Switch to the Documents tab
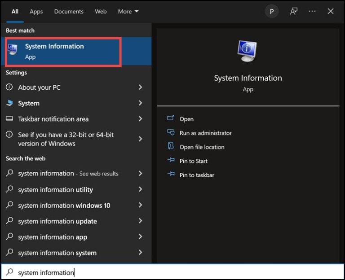This screenshot has width=345, height=280. 69,11
